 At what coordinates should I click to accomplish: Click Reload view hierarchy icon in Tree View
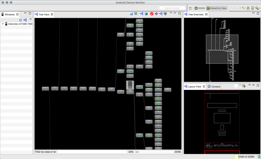click(141, 14)
